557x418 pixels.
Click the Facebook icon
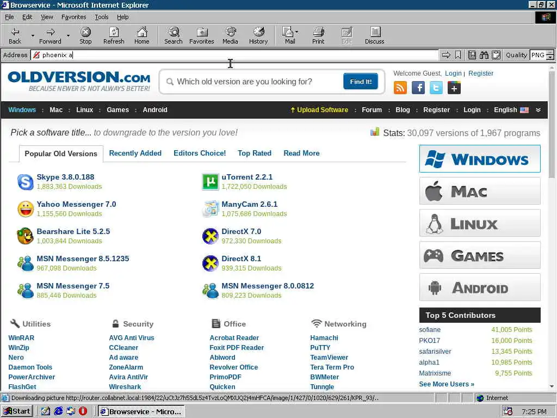click(418, 88)
